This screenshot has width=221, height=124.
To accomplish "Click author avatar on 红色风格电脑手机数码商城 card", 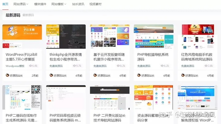I will click(183, 75).
